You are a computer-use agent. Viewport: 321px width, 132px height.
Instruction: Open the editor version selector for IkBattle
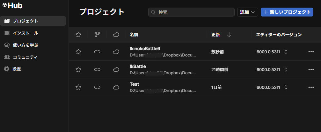(x=286, y=69)
